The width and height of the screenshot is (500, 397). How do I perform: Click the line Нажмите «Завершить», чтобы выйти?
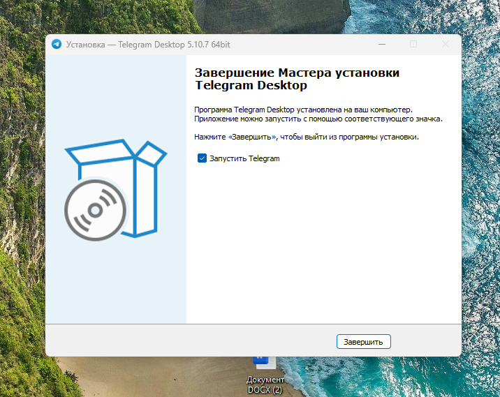point(307,137)
